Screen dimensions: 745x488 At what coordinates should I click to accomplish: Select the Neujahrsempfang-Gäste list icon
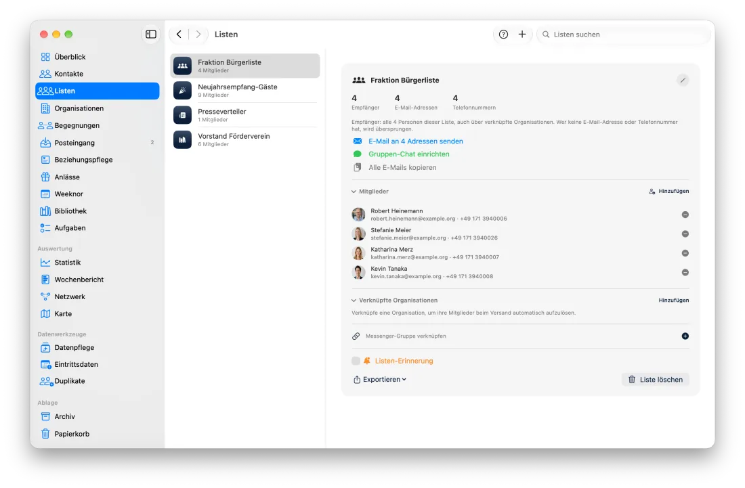click(182, 90)
